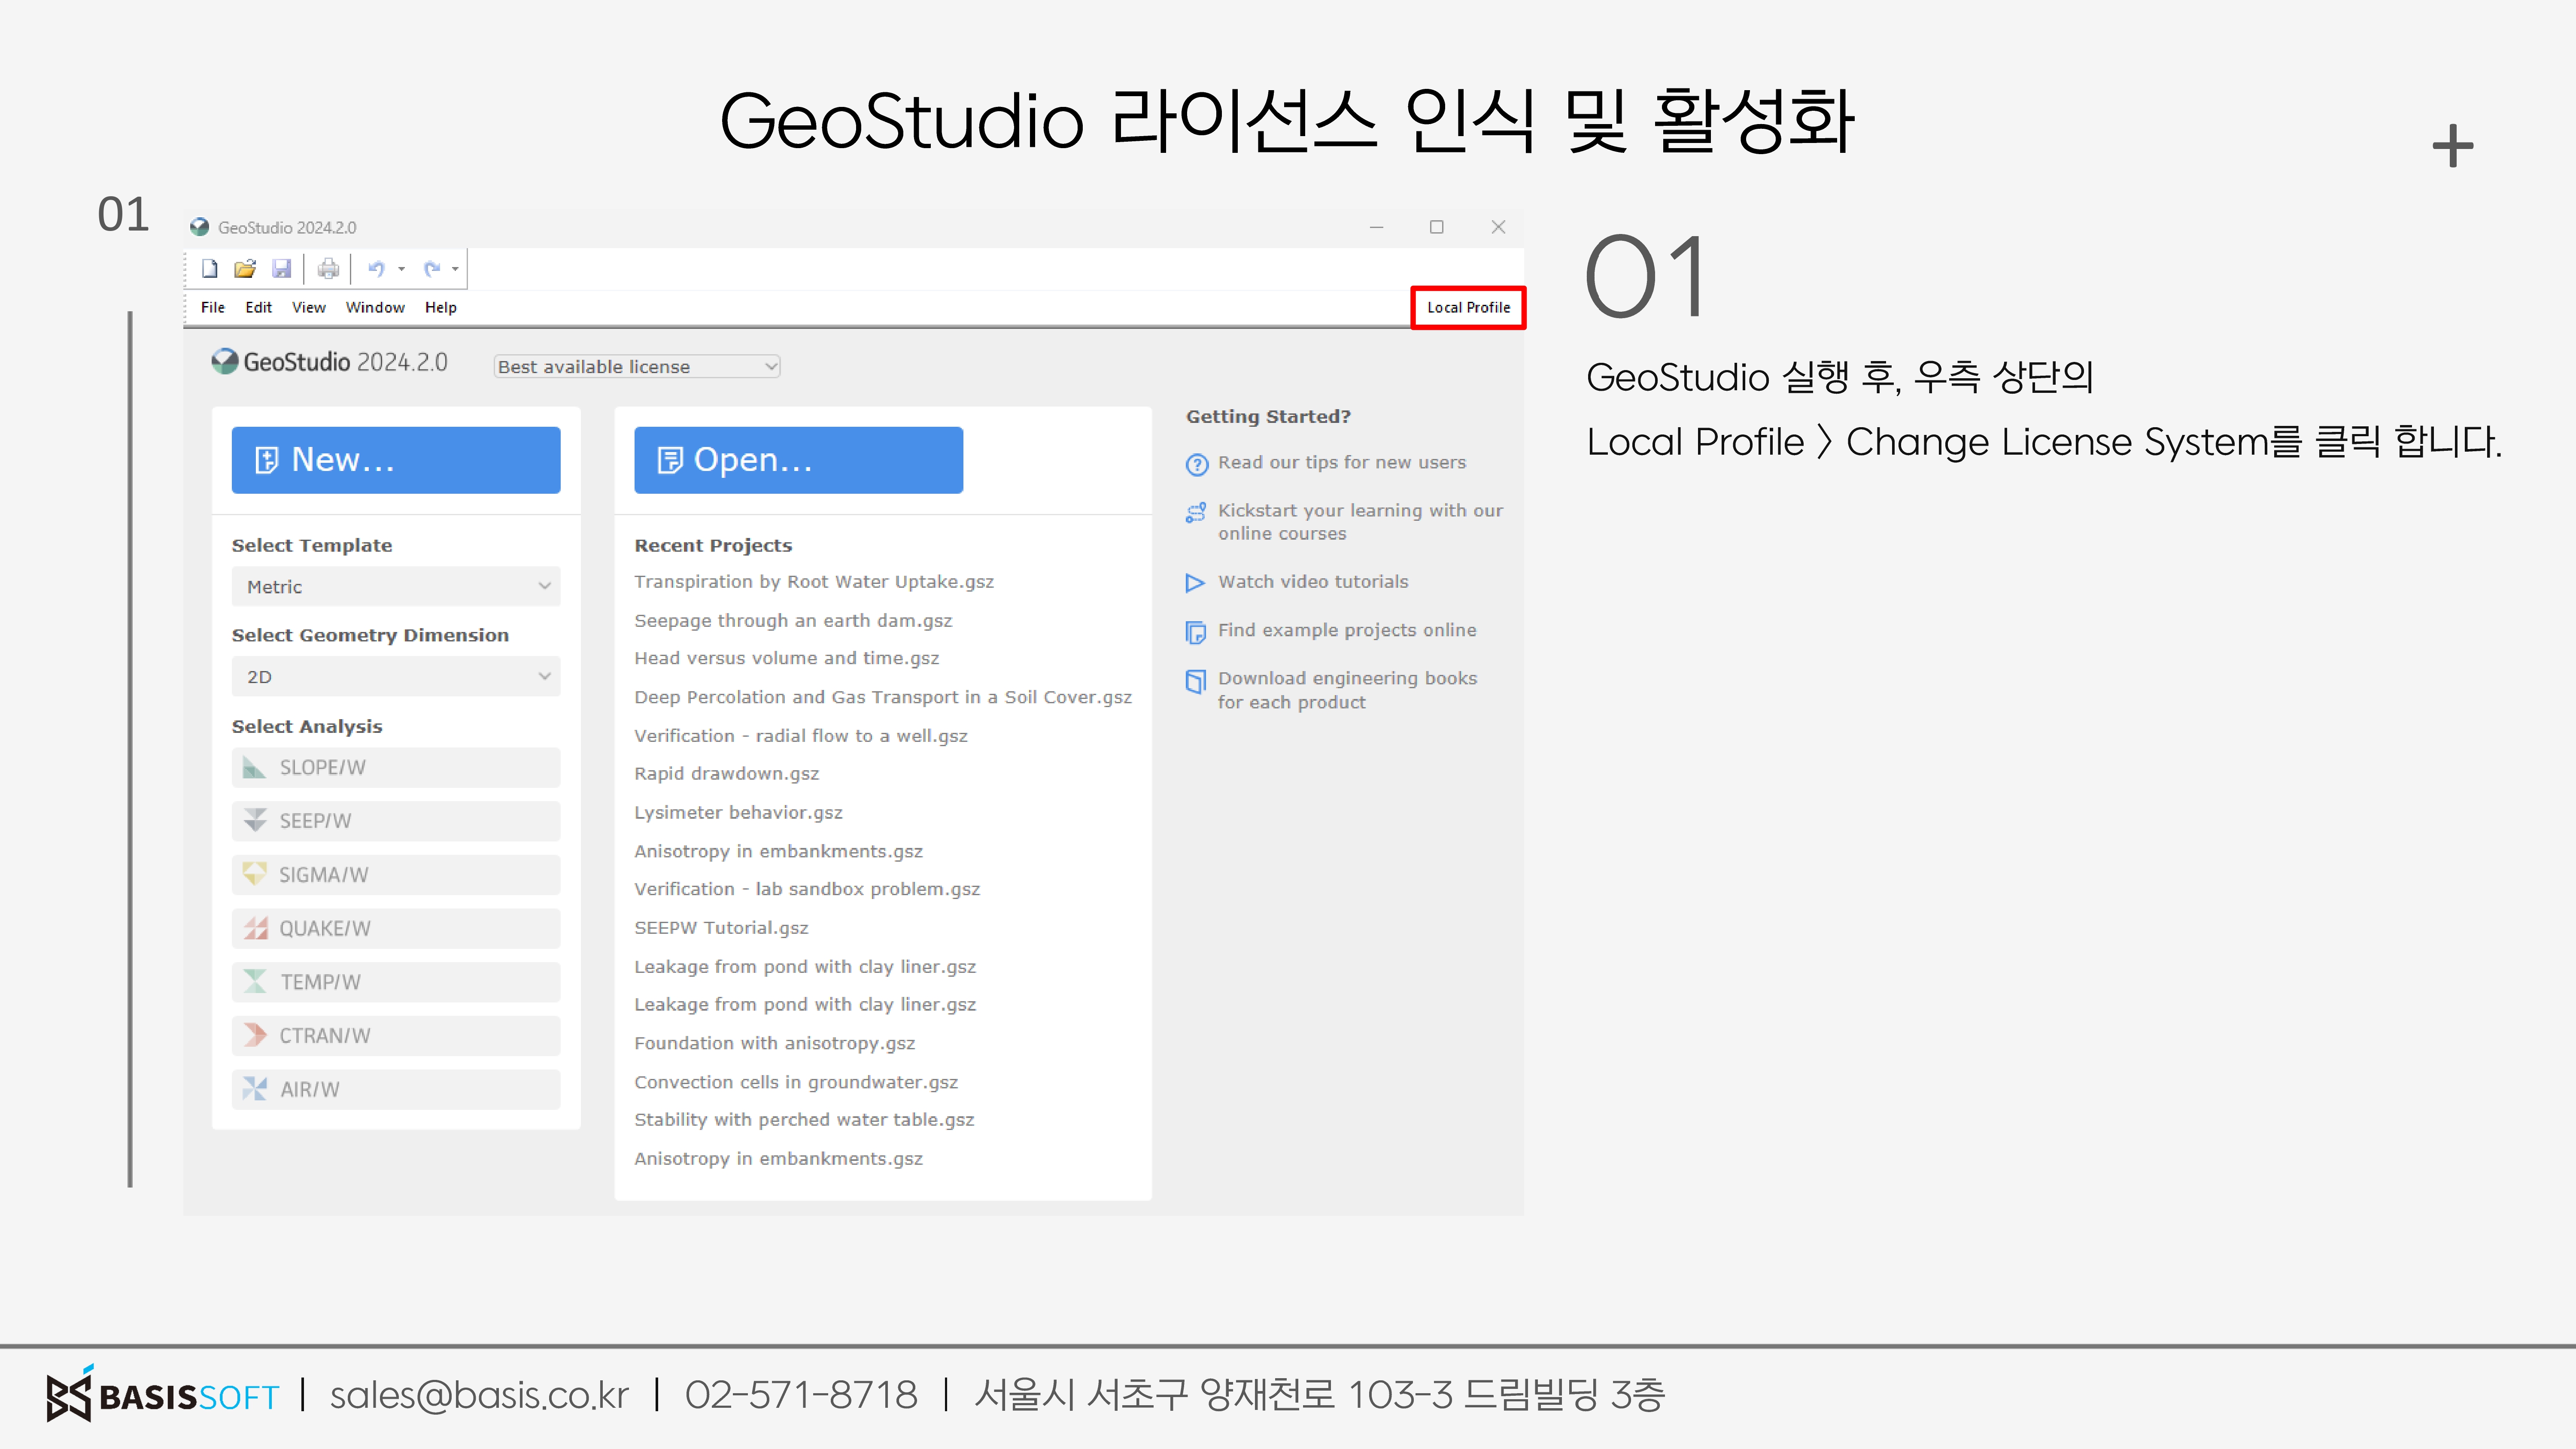Select the SLOPE/W analysis

(396, 768)
